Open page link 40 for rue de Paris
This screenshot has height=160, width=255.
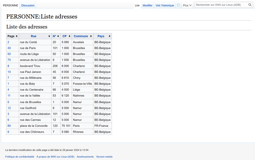[9, 48]
